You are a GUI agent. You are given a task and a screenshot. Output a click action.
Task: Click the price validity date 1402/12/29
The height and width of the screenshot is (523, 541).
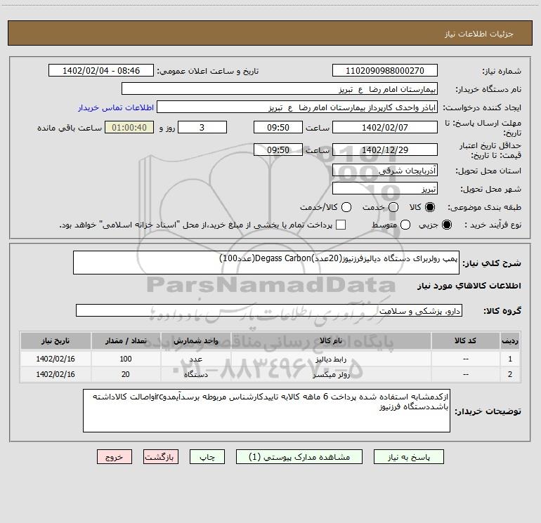point(385,150)
